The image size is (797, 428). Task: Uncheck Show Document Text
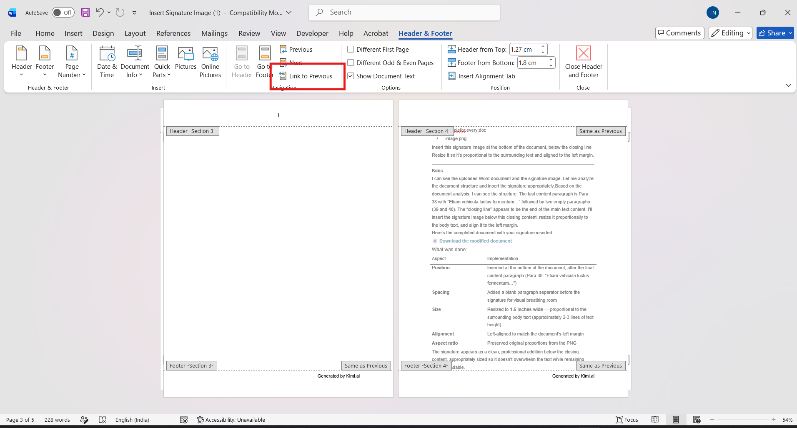351,76
